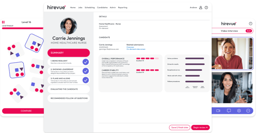Click the video camera icon
The image size is (257, 133).
218,111
